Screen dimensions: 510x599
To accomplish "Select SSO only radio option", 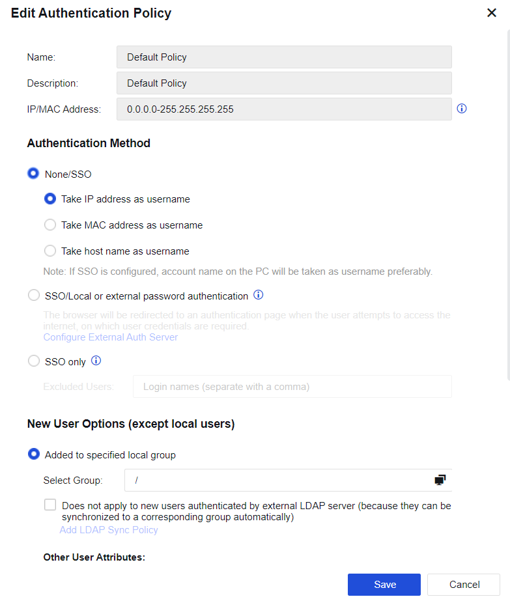I will pos(34,361).
